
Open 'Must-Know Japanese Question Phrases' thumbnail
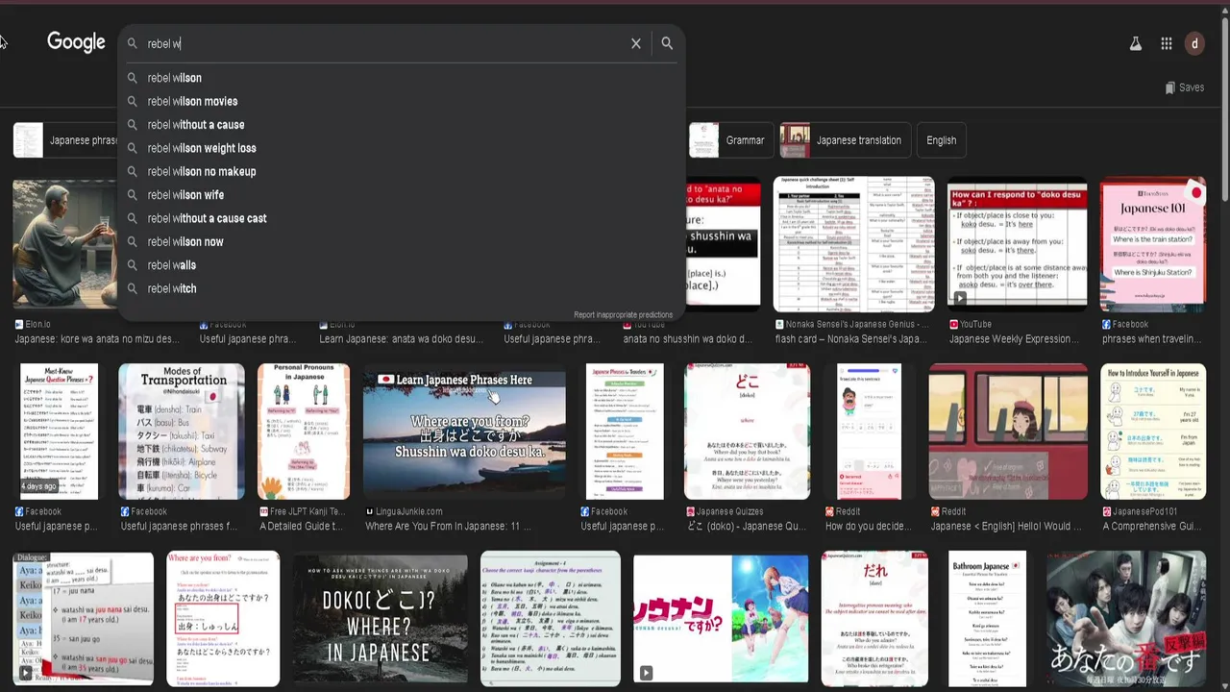point(60,432)
